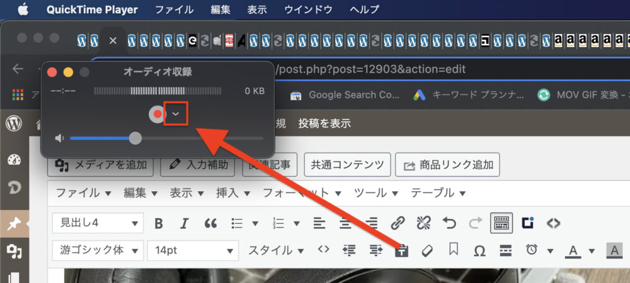Close the active browser tab
The width and height of the screenshot is (630, 283).
point(113,40)
